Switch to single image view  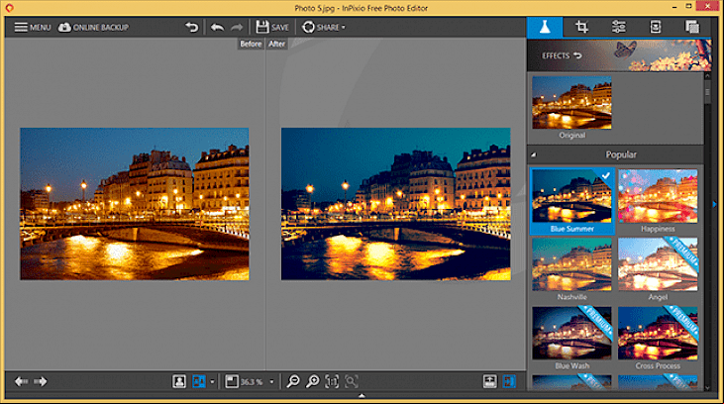[179, 381]
